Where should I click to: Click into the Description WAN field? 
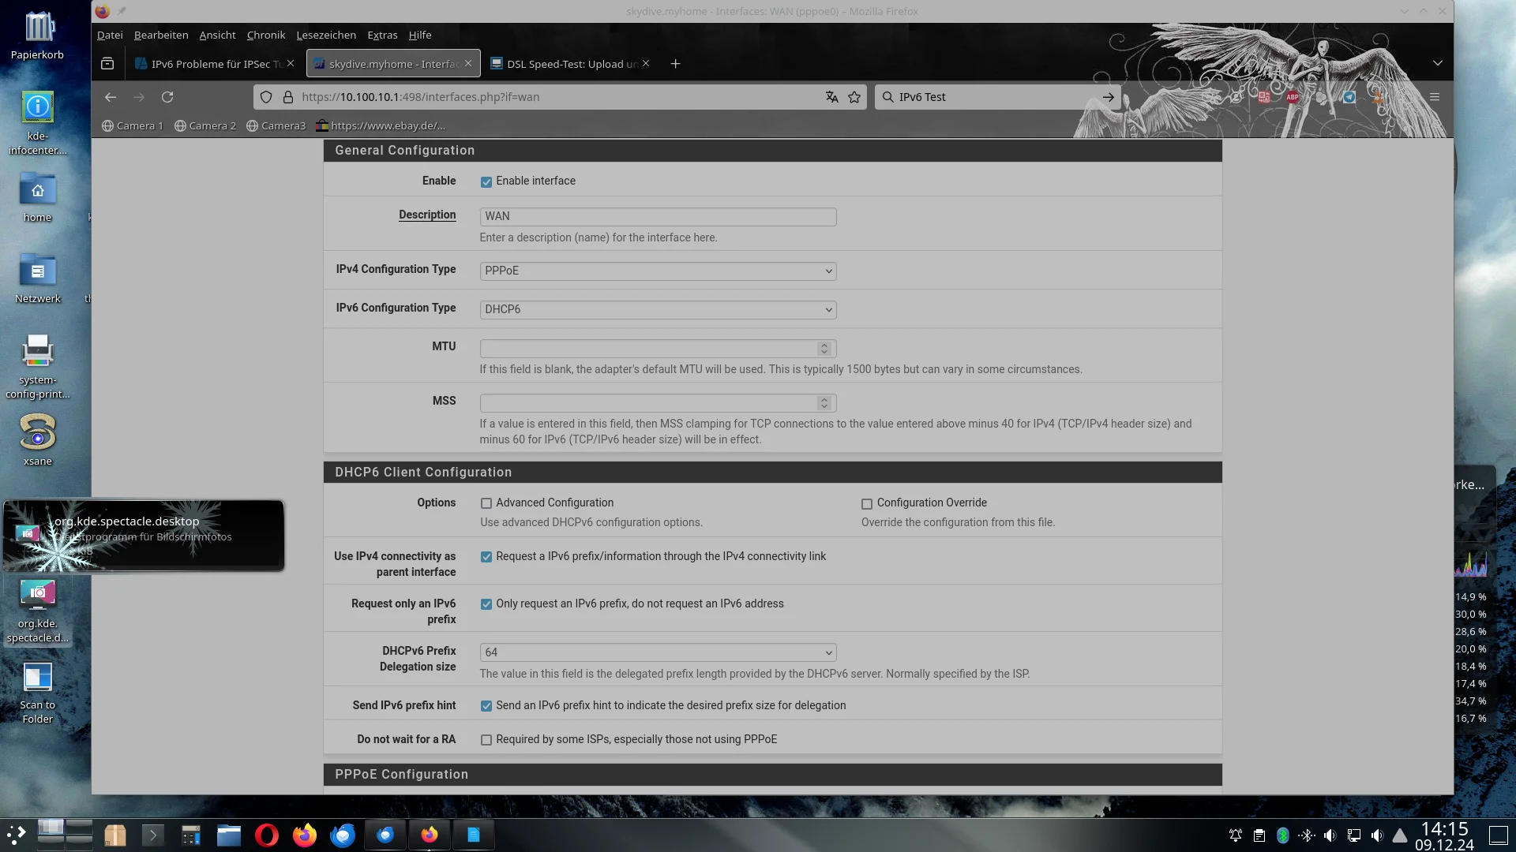click(658, 216)
